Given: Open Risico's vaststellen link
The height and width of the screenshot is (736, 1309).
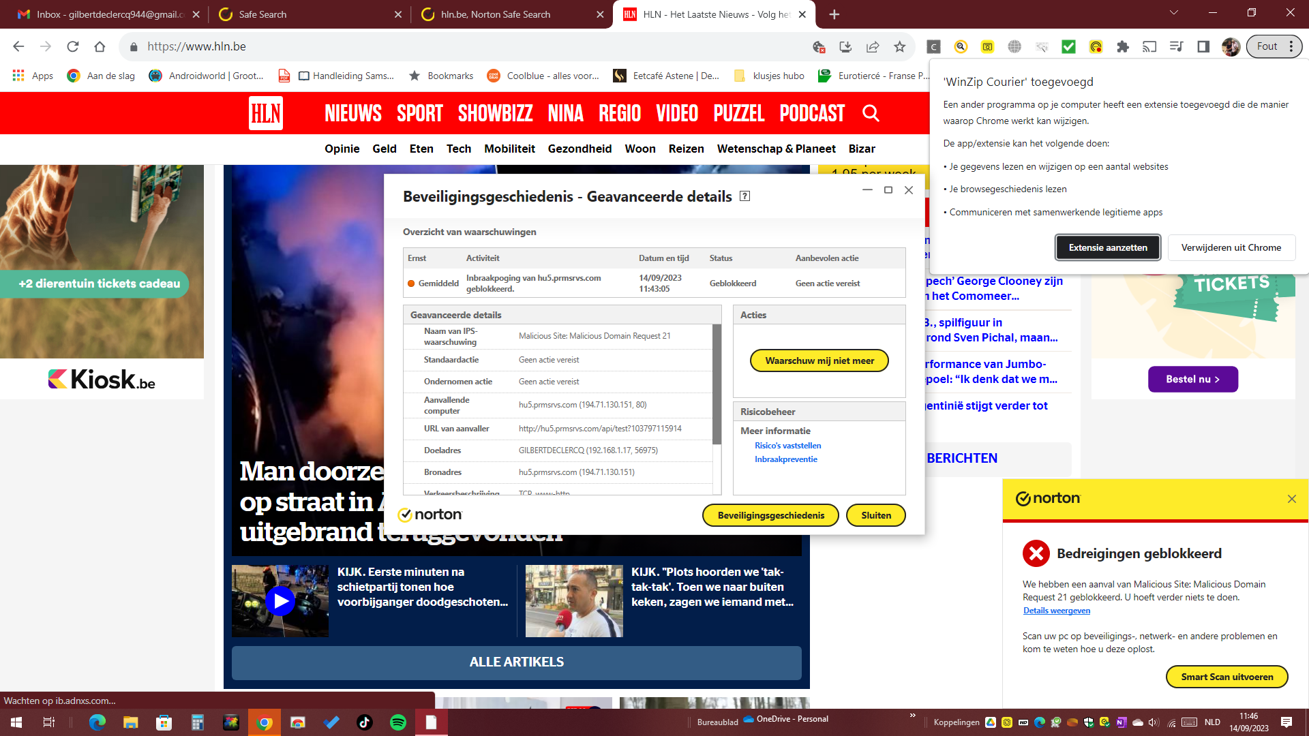Looking at the screenshot, I should click(x=787, y=446).
